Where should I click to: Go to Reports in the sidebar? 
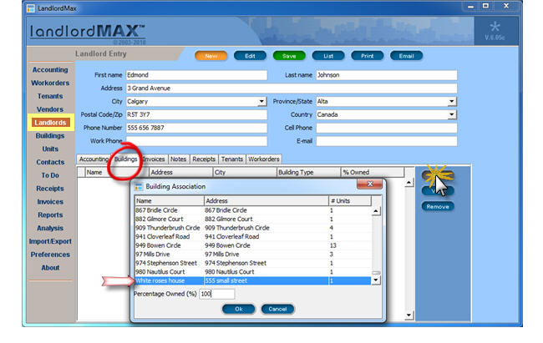pyautogui.click(x=50, y=215)
